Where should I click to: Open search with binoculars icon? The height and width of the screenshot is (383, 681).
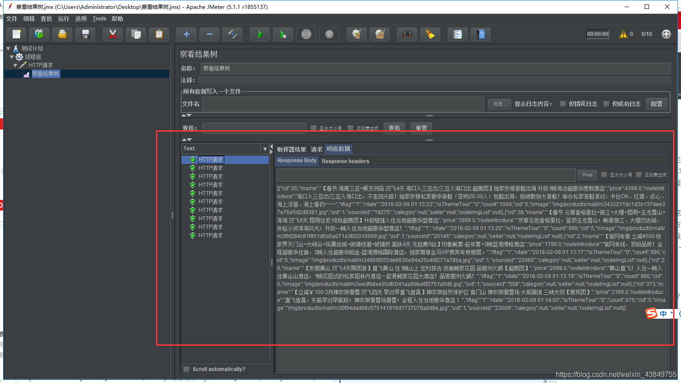[407, 34]
